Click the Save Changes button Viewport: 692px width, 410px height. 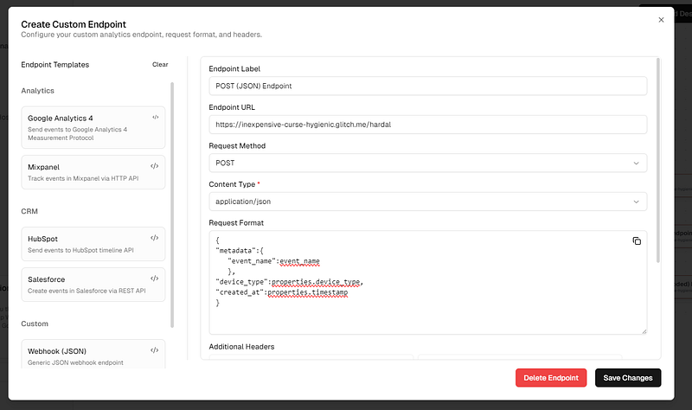[628, 378]
